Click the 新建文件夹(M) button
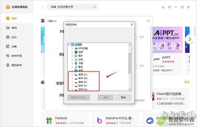This screenshot has height=127, width=197. pos(79,97)
